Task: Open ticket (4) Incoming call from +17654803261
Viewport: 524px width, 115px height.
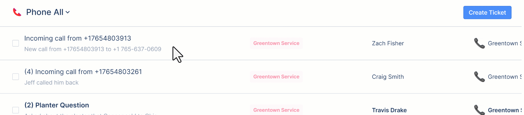Action: coord(83,72)
